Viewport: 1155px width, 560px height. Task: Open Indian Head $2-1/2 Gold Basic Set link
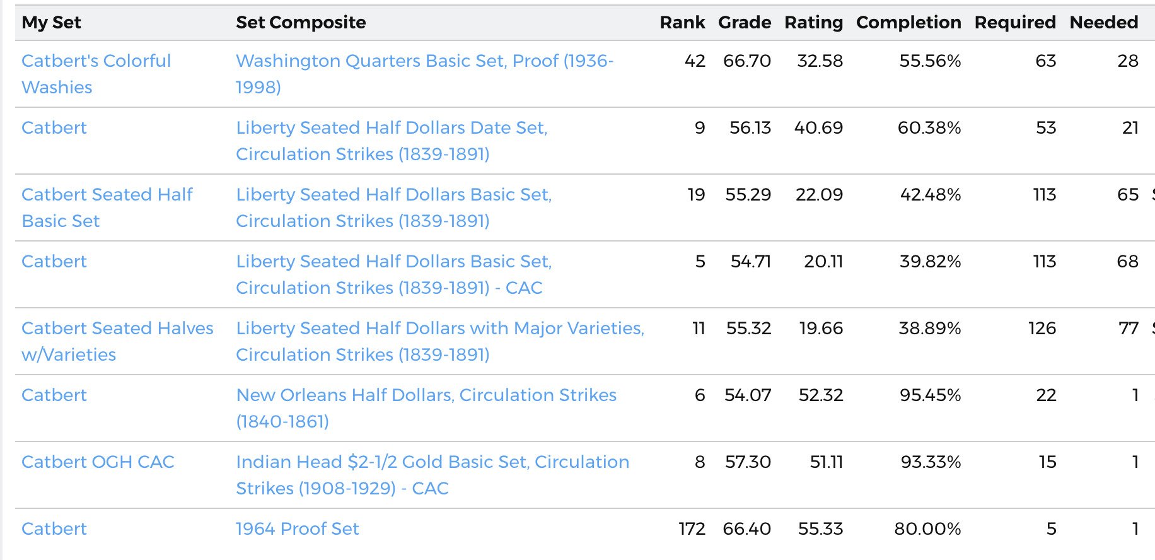pos(432,475)
